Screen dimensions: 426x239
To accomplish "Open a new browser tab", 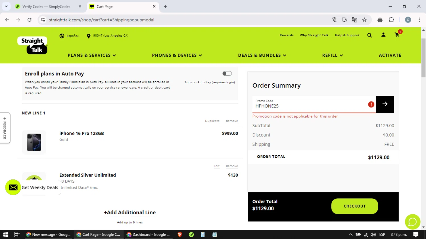I will tap(165, 6).
